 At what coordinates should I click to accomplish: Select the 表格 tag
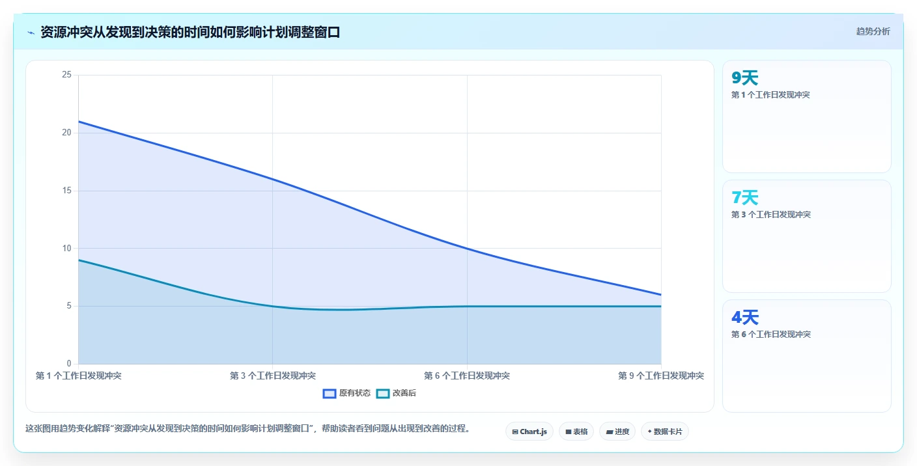[576, 432]
